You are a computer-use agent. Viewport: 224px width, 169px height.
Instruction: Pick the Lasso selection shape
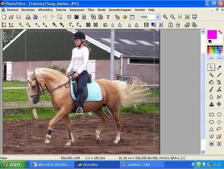[x=219, y=129]
